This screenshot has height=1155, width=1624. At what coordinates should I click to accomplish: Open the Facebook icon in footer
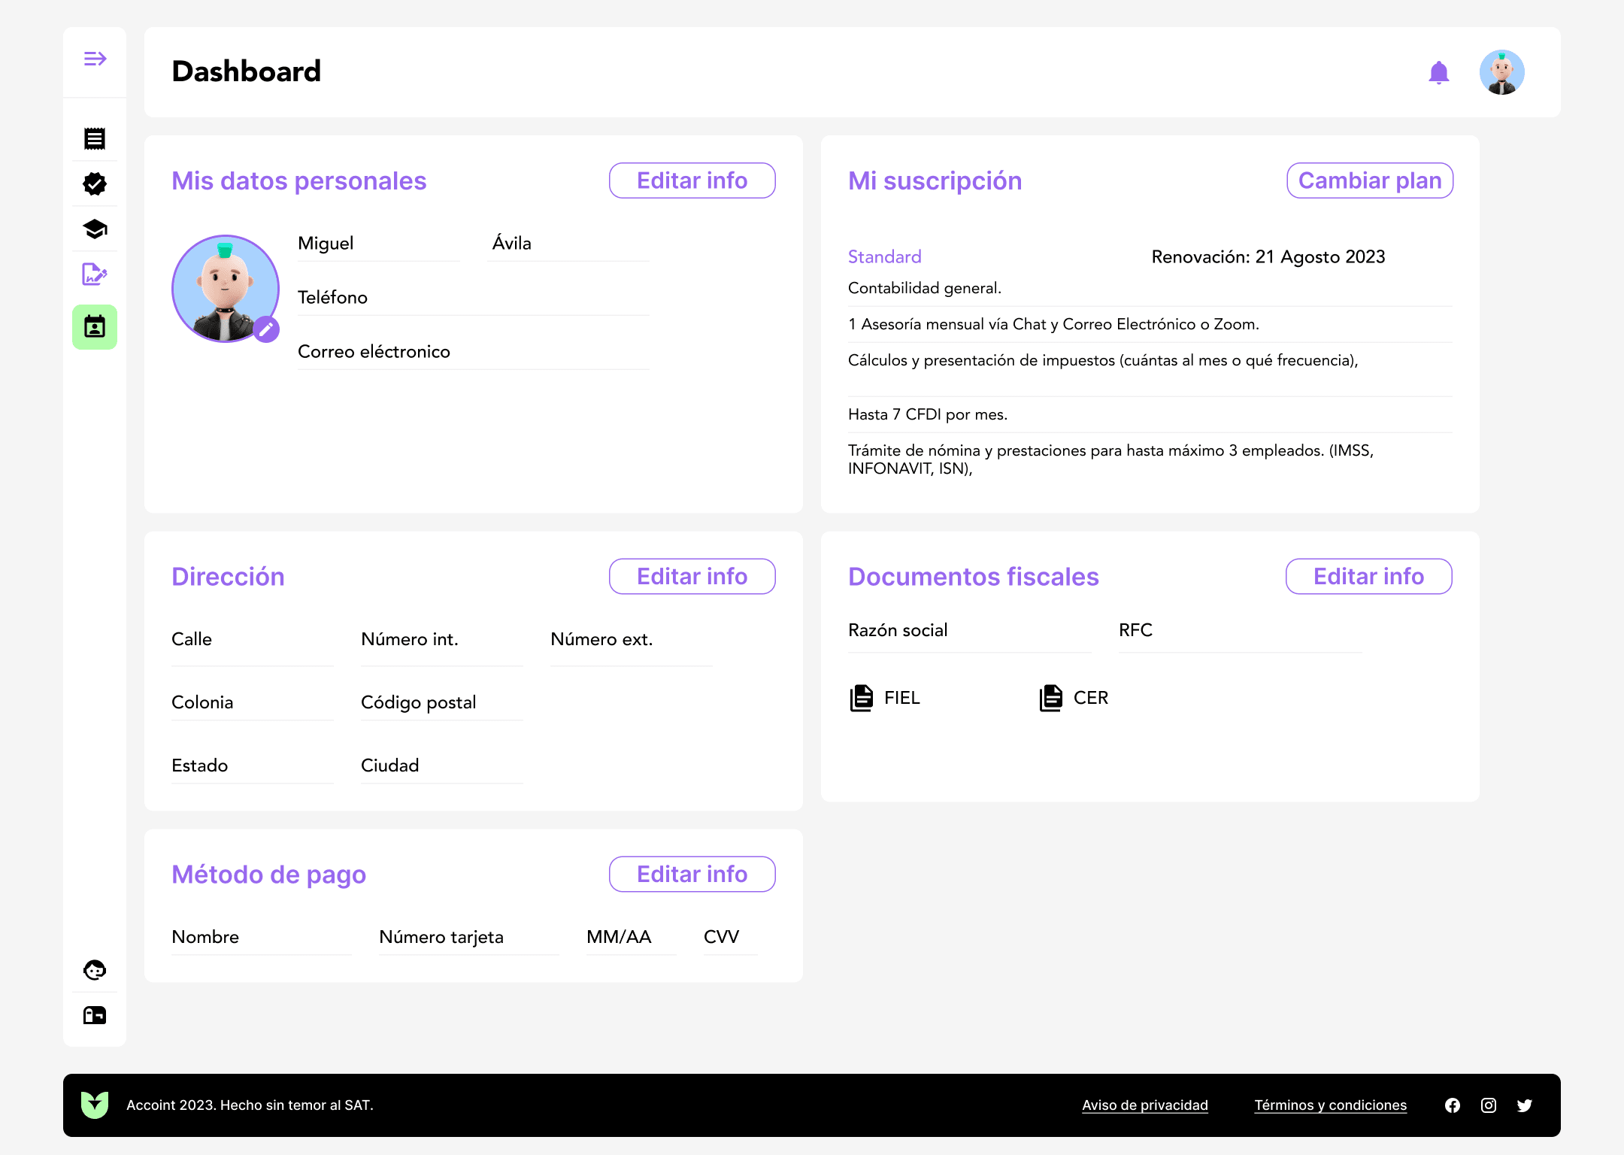coord(1453,1105)
